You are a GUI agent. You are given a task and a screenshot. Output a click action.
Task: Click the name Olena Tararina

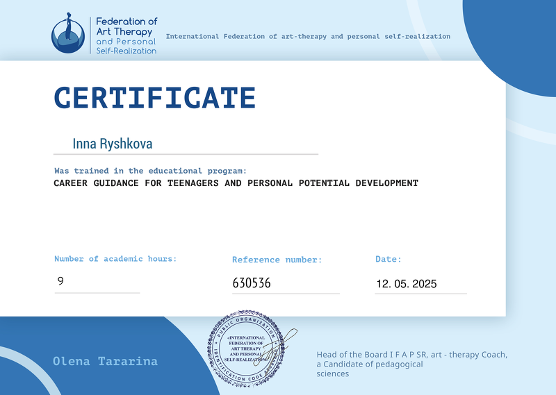[105, 361]
